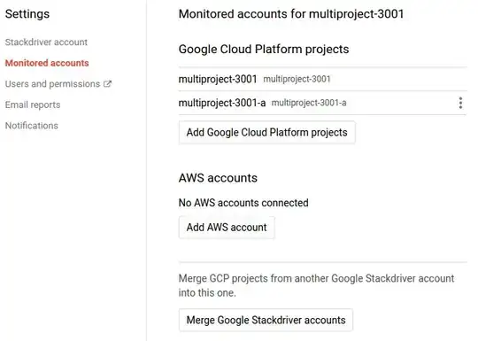Open Users and permissions link
478x341 pixels.
point(53,84)
